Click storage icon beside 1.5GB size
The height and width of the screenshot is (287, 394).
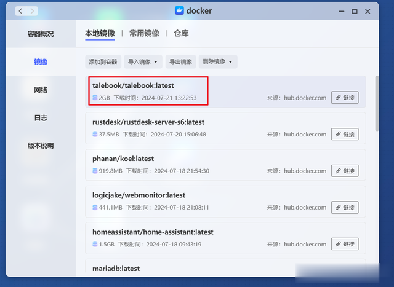click(x=95, y=244)
